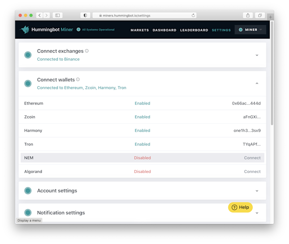The height and width of the screenshot is (244, 289).
Task: Click Connected to Ethereum, Zcoin, Harmony, Tron text
Action: 82,88
